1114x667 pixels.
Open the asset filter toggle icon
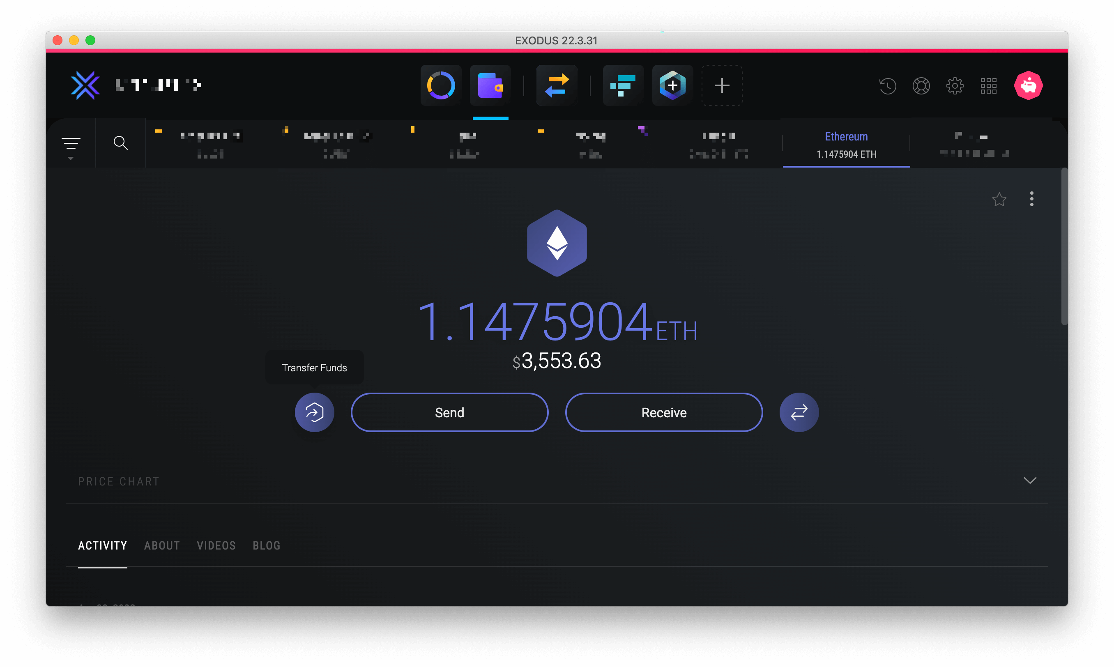click(x=71, y=143)
